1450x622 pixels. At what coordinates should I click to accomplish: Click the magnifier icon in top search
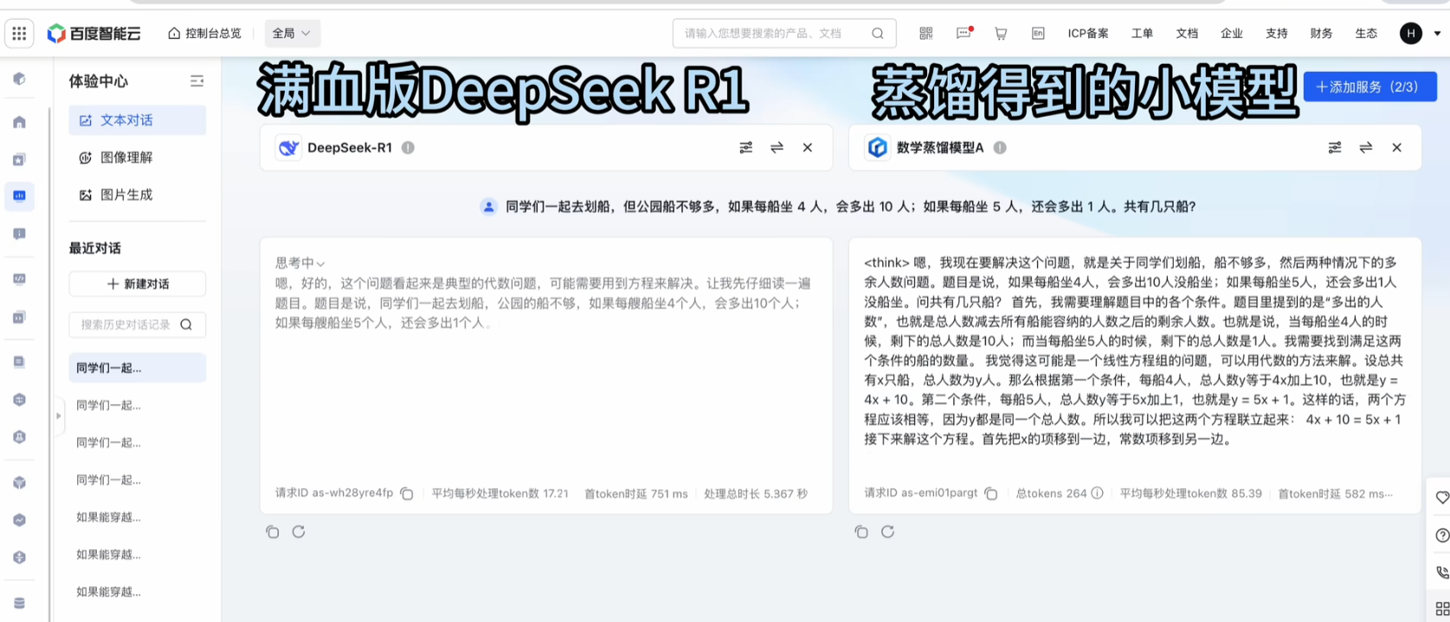pyautogui.click(x=878, y=33)
